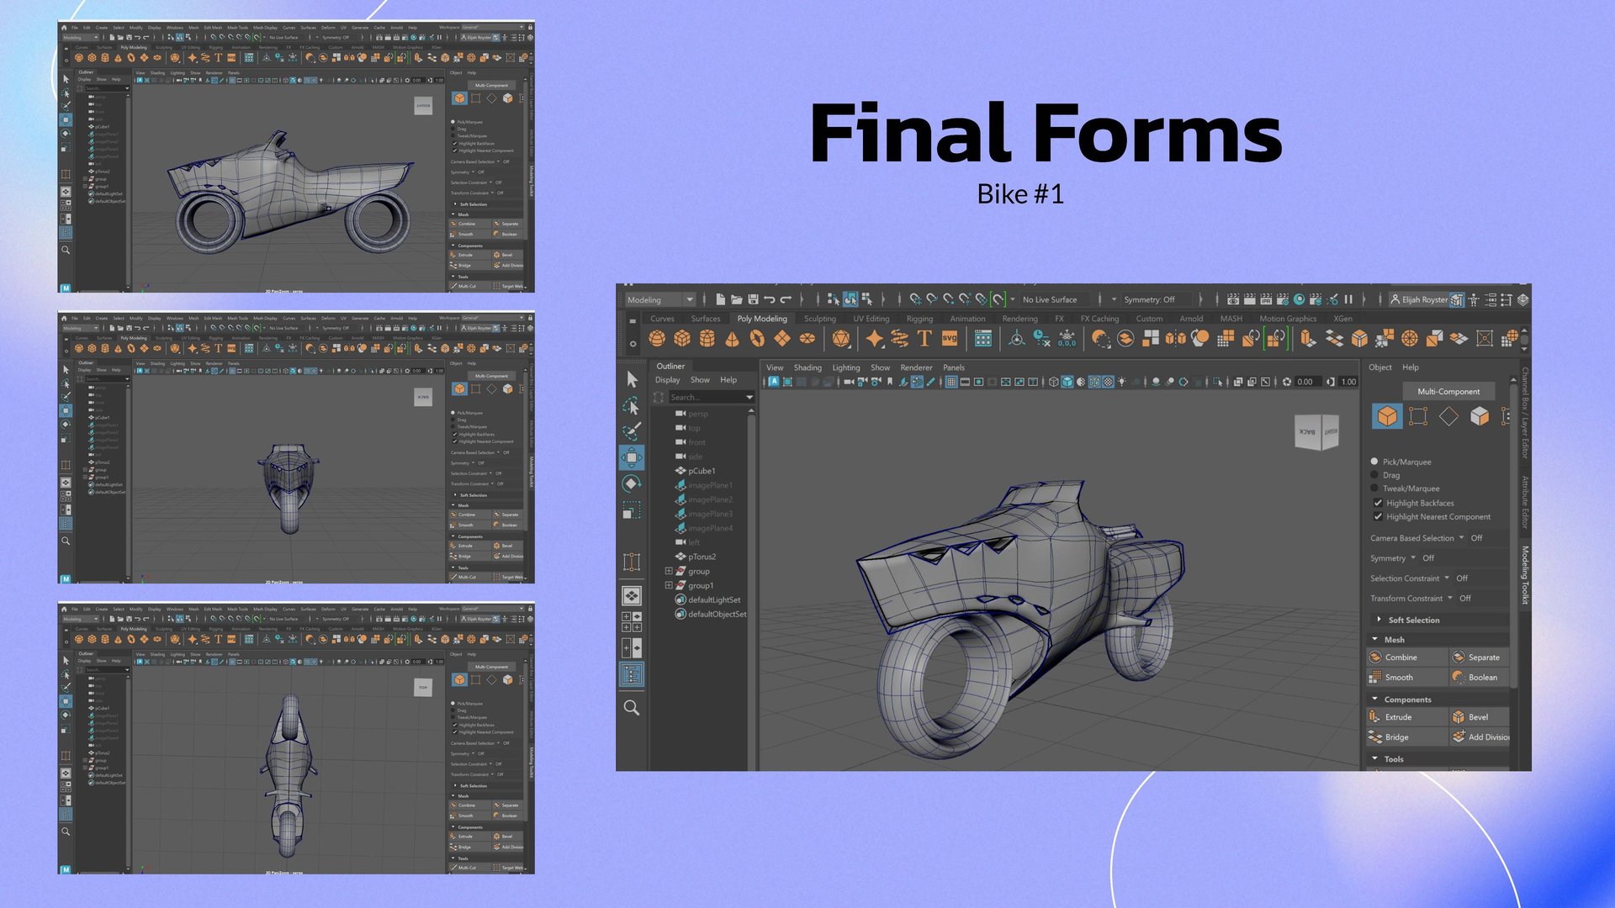Open the Renderer viewport menu
1615x908 pixels.
point(916,367)
